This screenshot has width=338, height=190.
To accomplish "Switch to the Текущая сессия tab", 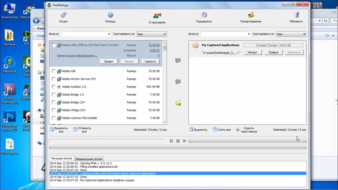I will pos(62,158).
